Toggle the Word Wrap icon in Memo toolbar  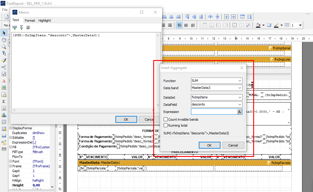[28, 27]
